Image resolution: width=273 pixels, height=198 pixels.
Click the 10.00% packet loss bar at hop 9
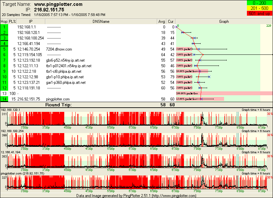pyautogui.click(x=192, y=71)
